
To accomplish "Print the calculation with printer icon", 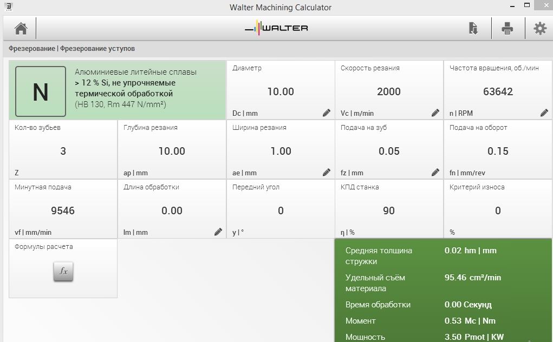I will pos(507,28).
